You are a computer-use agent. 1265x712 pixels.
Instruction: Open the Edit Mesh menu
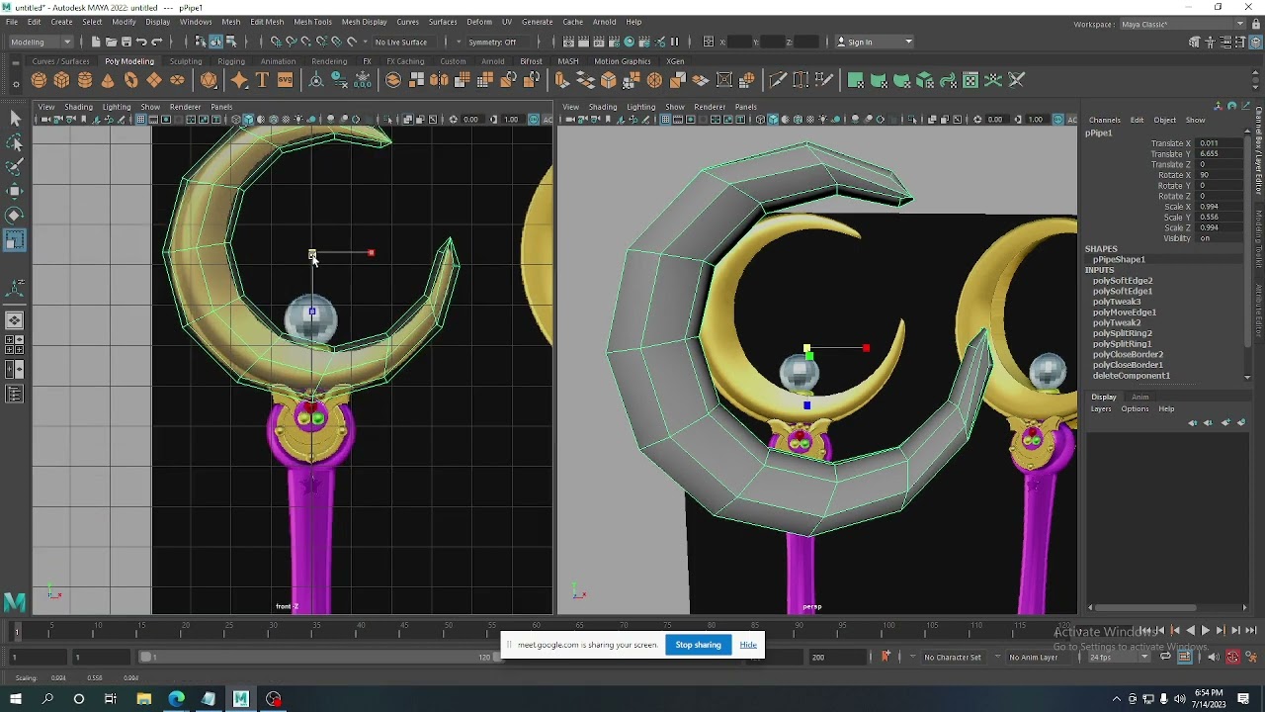click(x=267, y=22)
